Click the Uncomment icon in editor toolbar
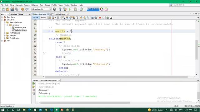Viewport: 200px width, 112px height. coord(111,18)
